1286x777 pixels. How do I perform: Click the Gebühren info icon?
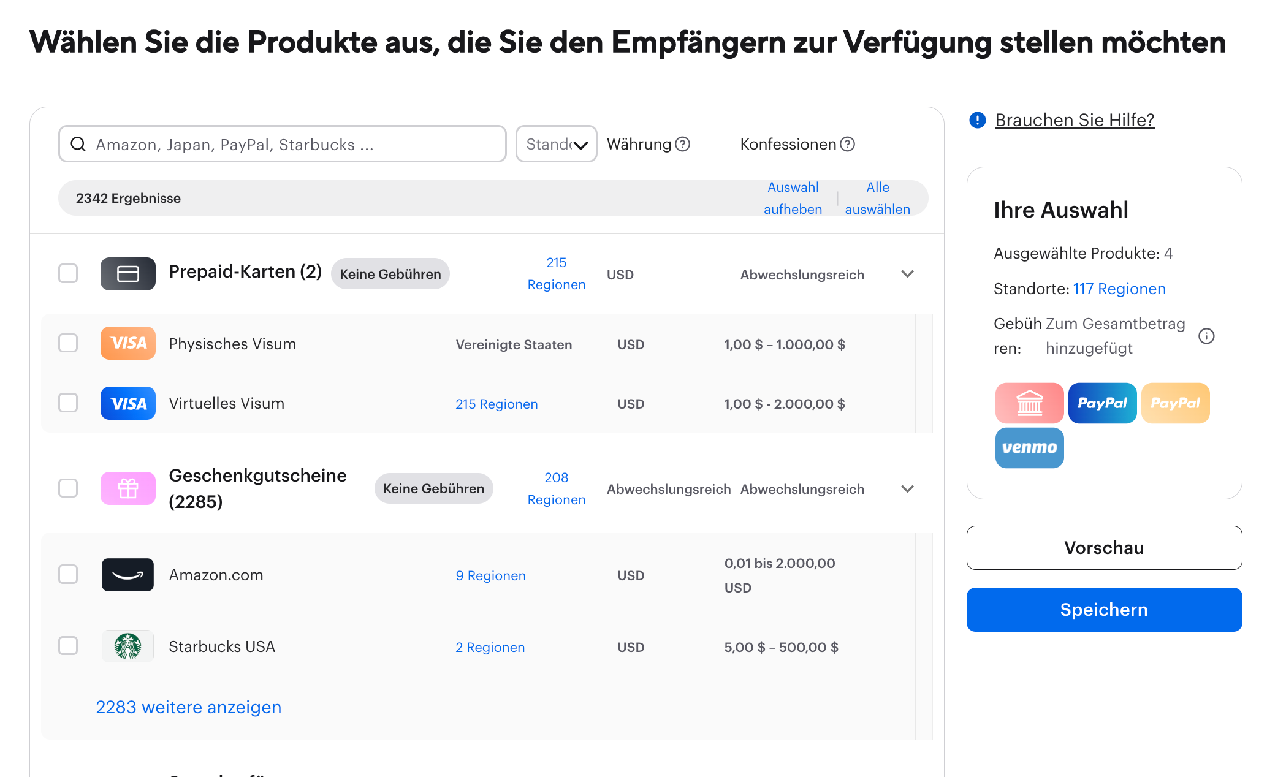[x=1206, y=336]
